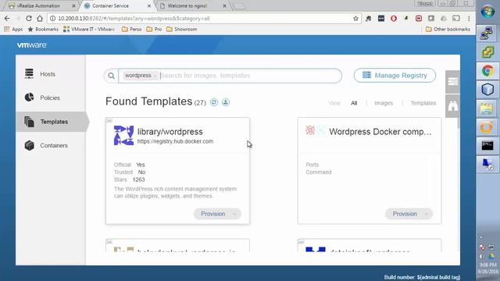Screen dimensions: 500x281
Task: Reload the current page
Action: point(29,19)
